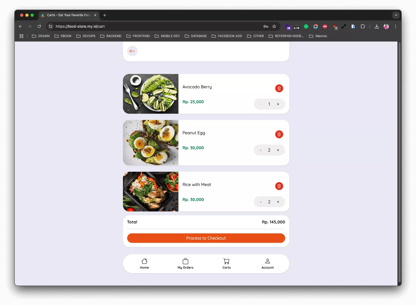The width and height of the screenshot is (416, 305).
Task: Open the FACEBOOK ADS bookmark folder
Action: pyautogui.click(x=227, y=36)
